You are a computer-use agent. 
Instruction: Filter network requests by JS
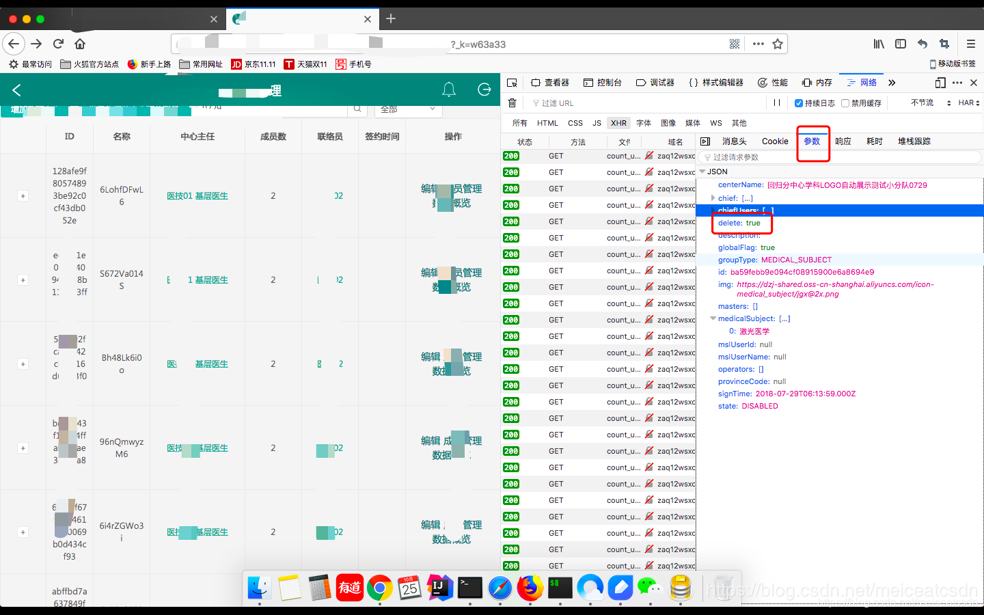(x=597, y=123)
